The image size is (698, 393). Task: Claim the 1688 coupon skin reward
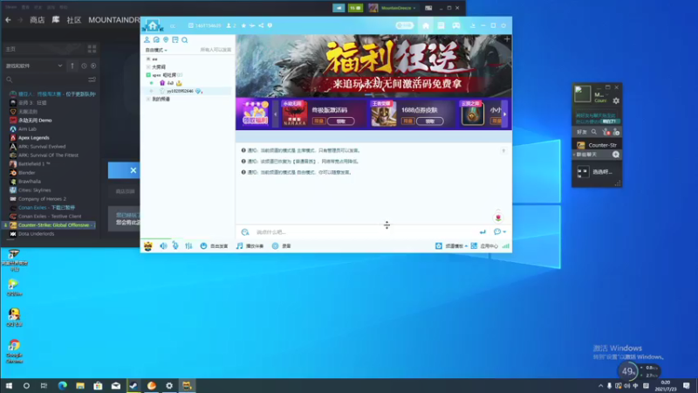click(x=429, y=121)
